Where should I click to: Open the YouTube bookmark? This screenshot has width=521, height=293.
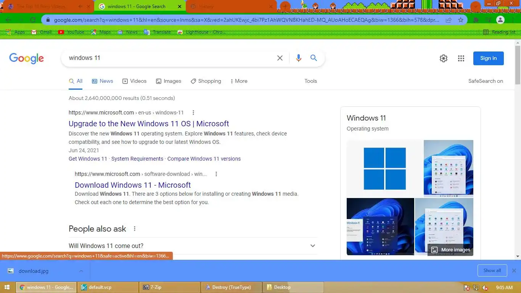tap(71, 32)
